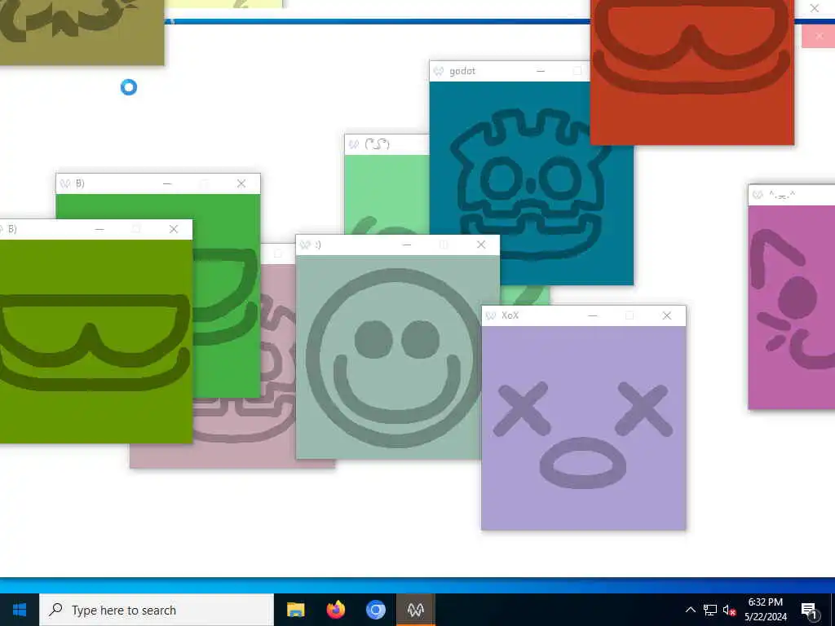
Task: Click the Type here to search box
Action: click(157, 610)
